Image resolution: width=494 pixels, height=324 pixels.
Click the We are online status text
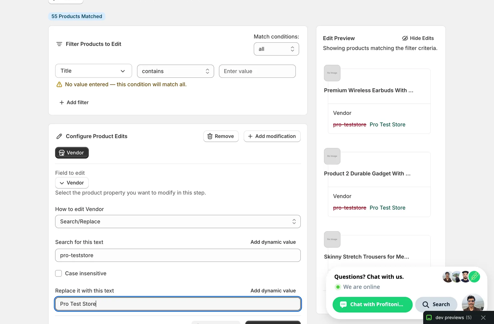(362, 287)
